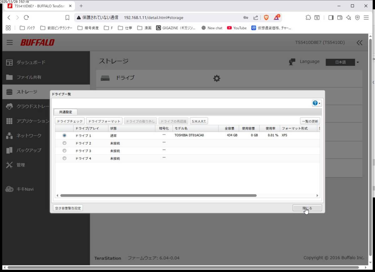Screen dimensions: 375x272
Task: Open browser extensions puzzle icon
Action: pyautogui.click(x=308, y=17)
